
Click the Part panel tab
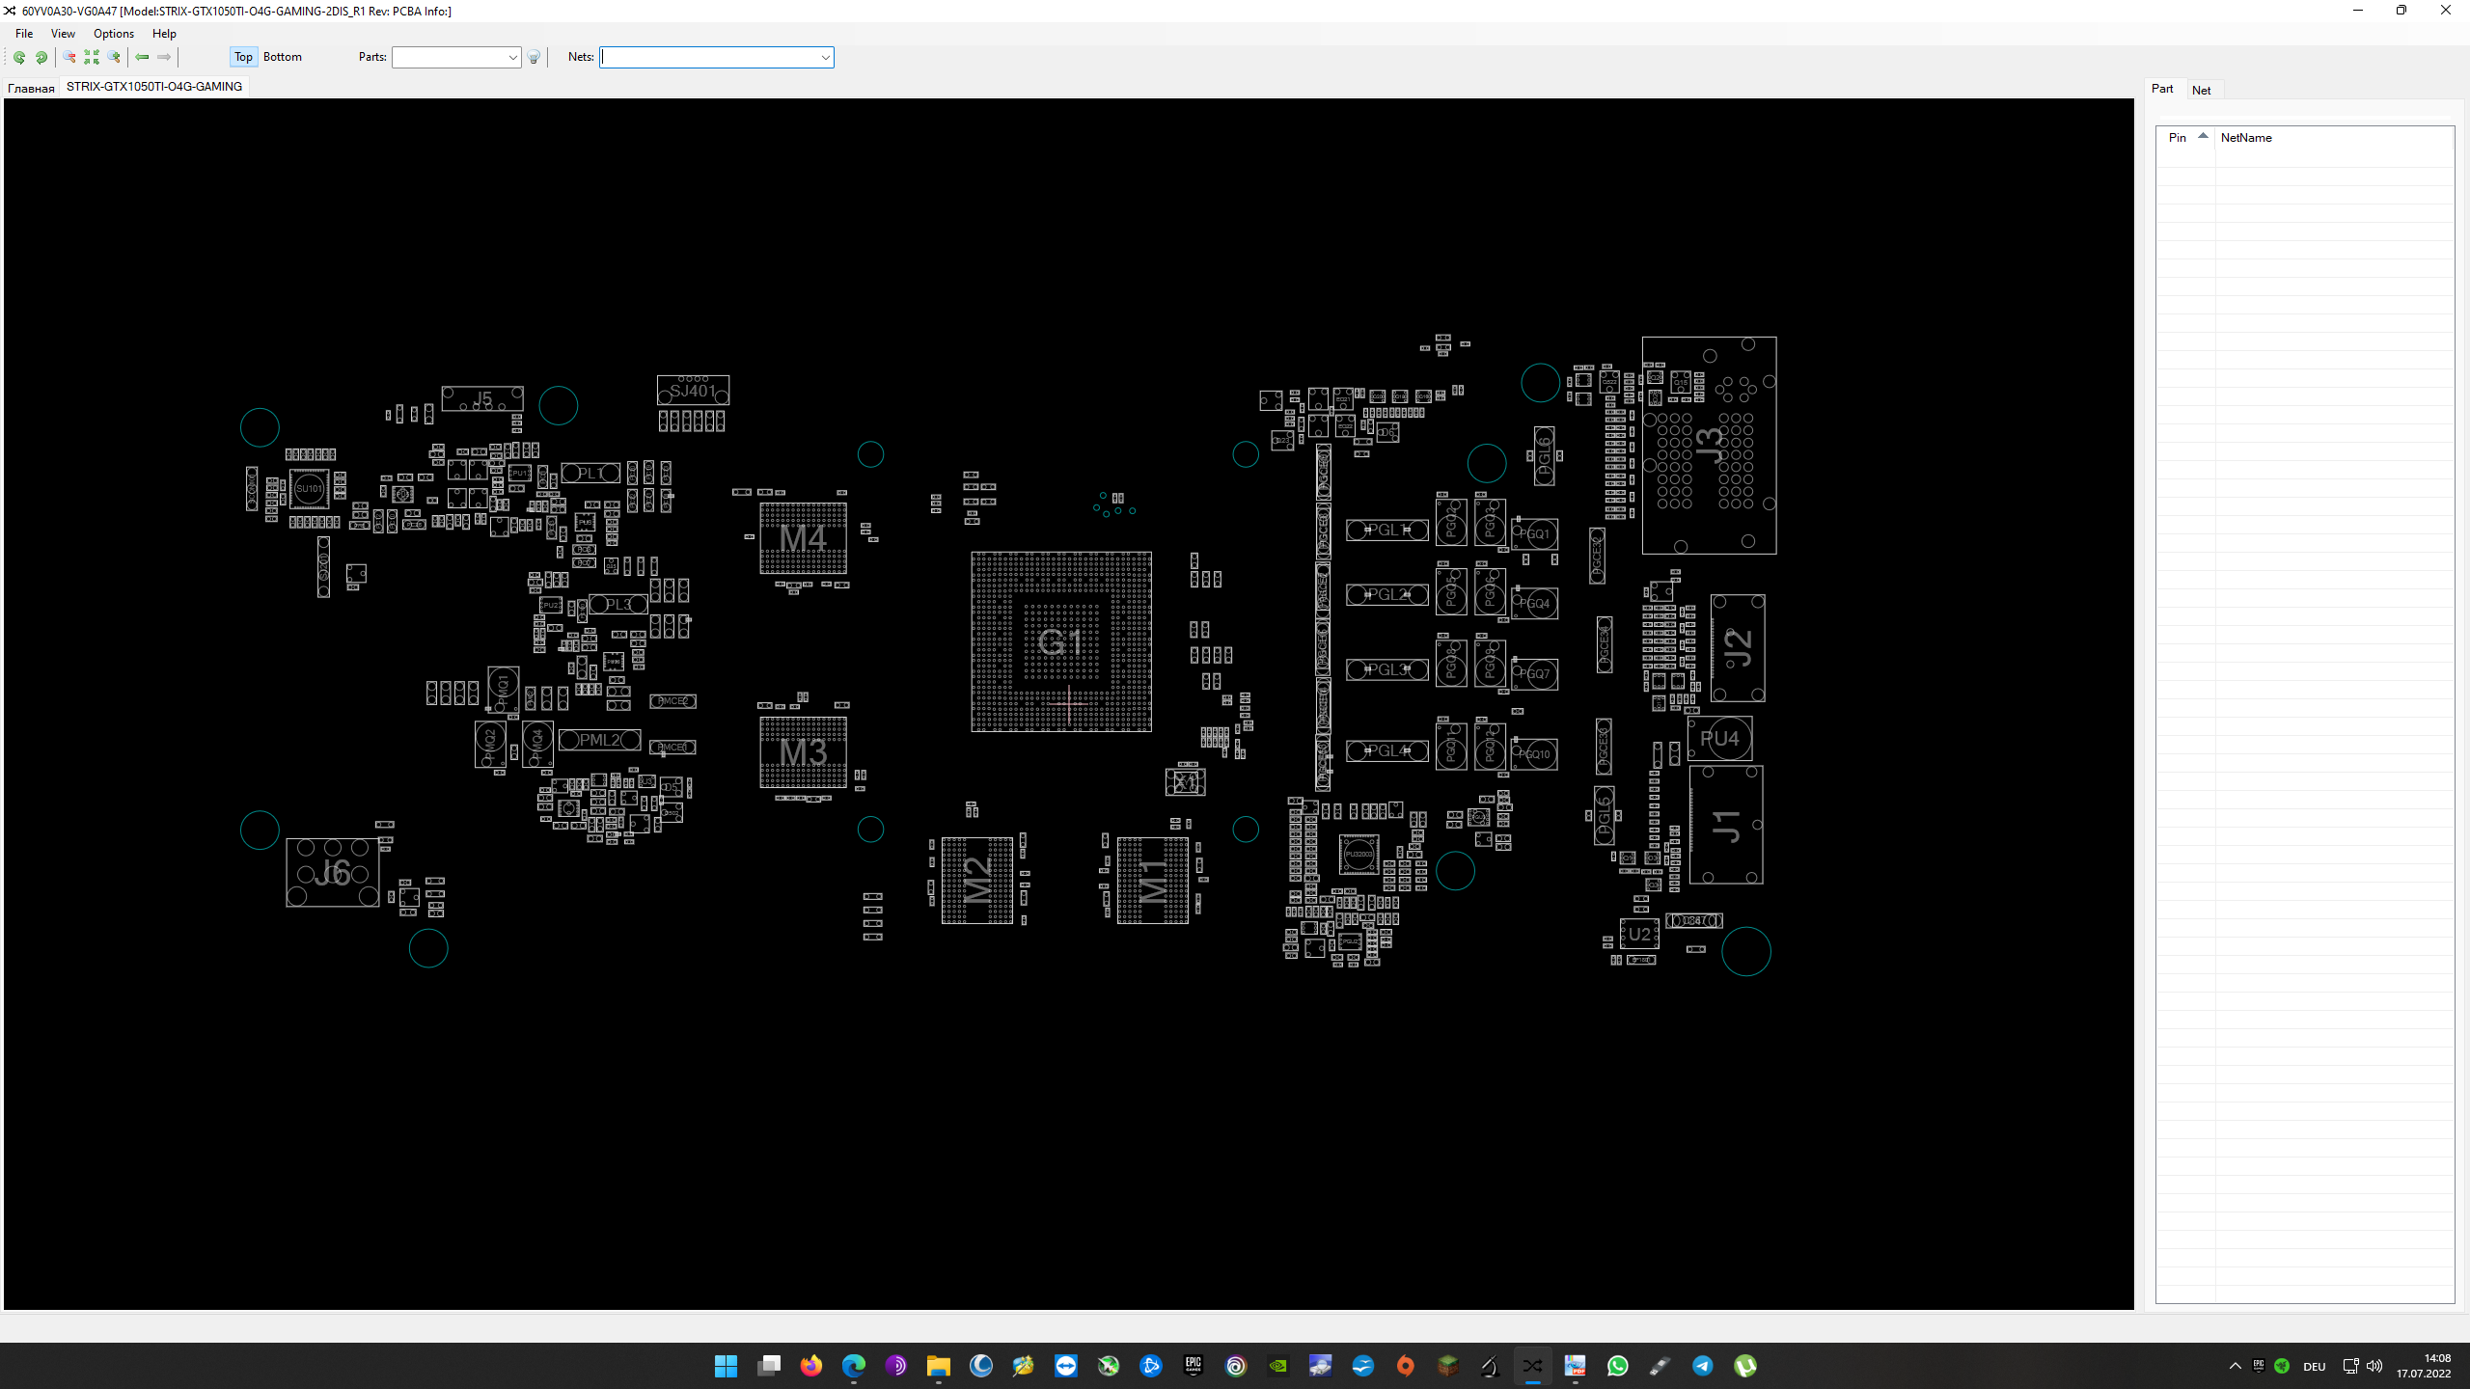coord(2163,88)
